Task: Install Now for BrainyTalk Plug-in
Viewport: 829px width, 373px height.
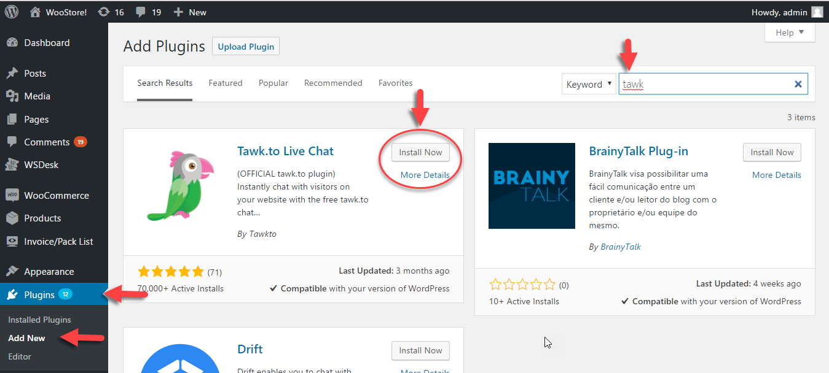Action: pyautogui.click(x=772, y=152)
